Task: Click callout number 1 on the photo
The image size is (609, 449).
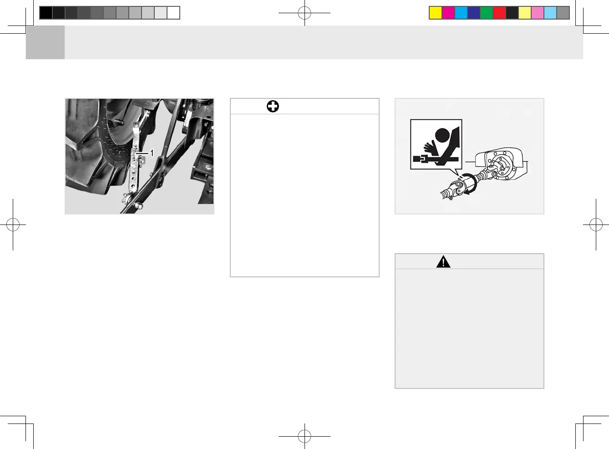Action: pos(152,153)
